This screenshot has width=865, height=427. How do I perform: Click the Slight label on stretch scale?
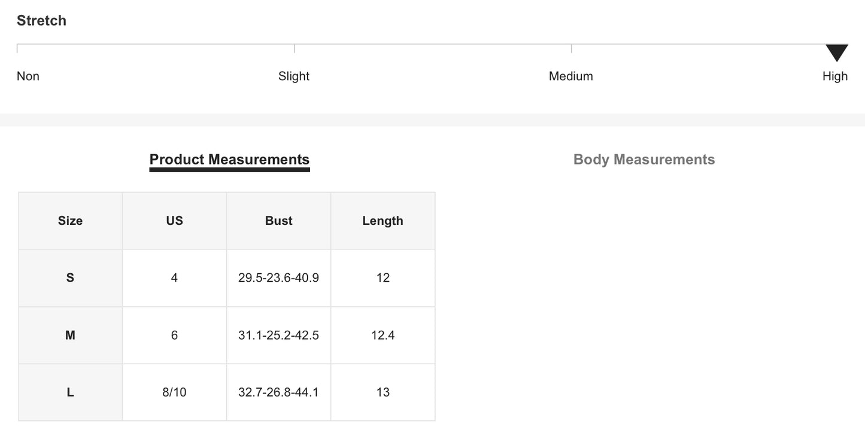point(293,77)
